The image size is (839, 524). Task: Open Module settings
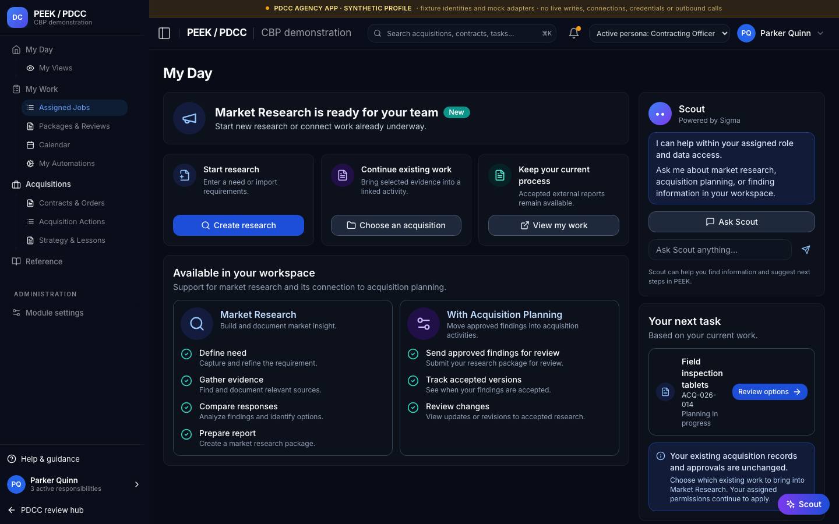point(54,313)
